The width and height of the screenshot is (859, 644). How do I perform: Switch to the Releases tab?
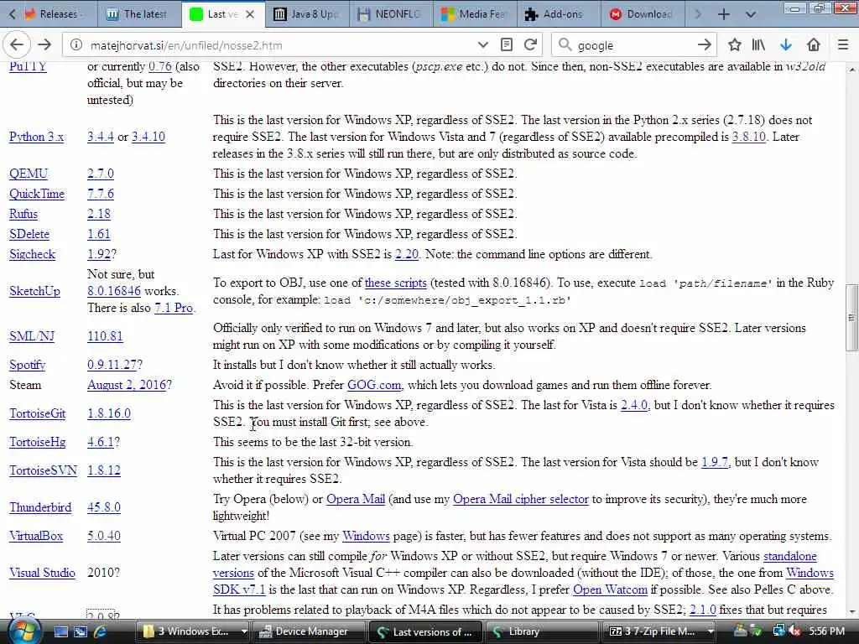[58, 14]
